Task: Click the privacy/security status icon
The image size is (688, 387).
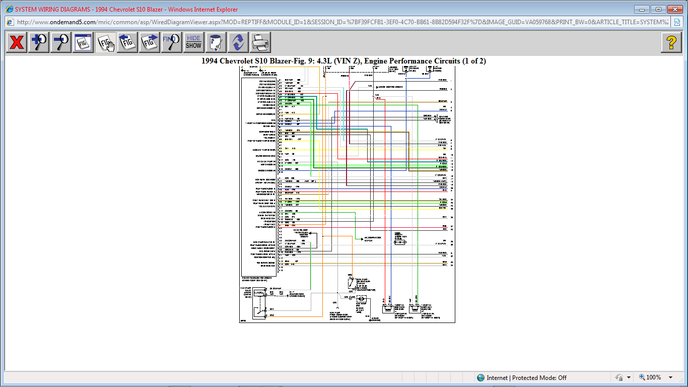Action: tap(619, 377)
